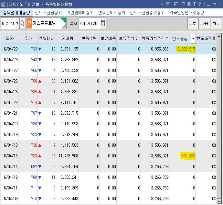Open the calendar date picker icon
Screen dimensions: 223x205
pyautogui.click(x=103, y=23)
